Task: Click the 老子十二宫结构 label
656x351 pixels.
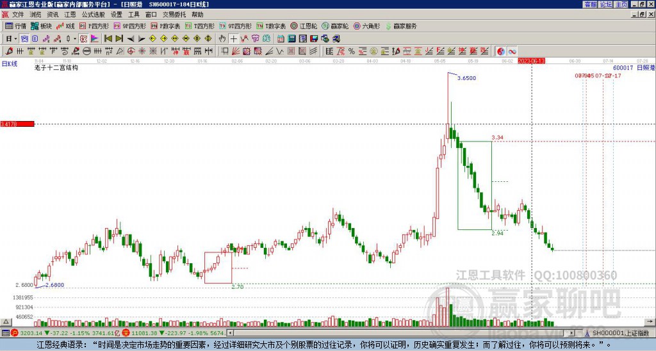Action: pos(56,67)
